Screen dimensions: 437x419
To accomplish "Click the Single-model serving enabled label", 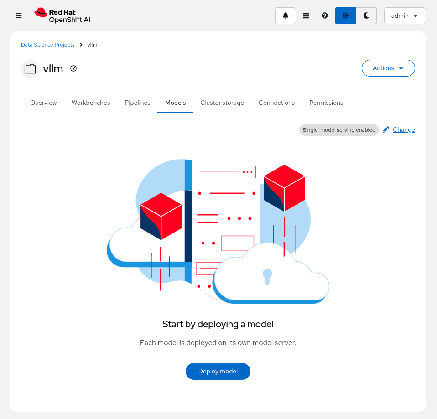I will pyautogui.click(x=339, y=130).
